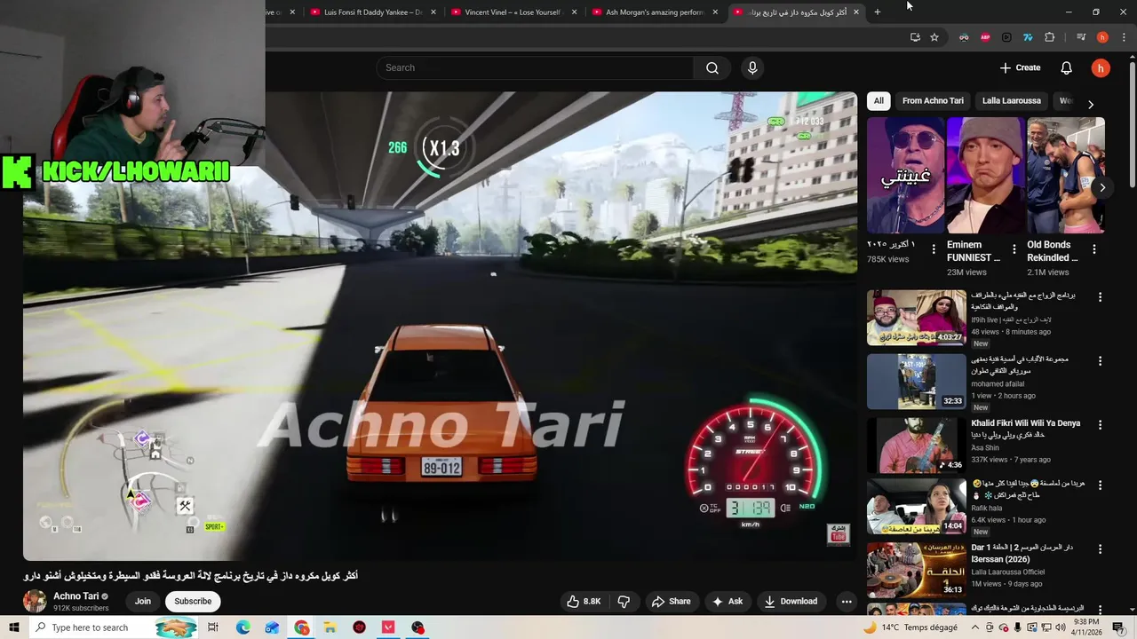Viewport: 1137px width, 639px height.
Task: Open options for the mohamed afailal video
Action: click(1100, 361)
